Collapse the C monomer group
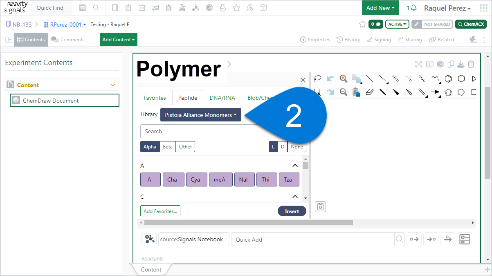This screenshot has width=492, height=276. coord(295,197)
